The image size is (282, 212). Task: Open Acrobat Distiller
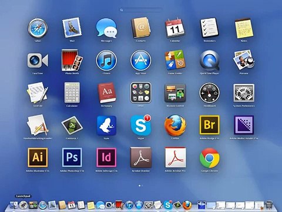click(x=140, y=158)
